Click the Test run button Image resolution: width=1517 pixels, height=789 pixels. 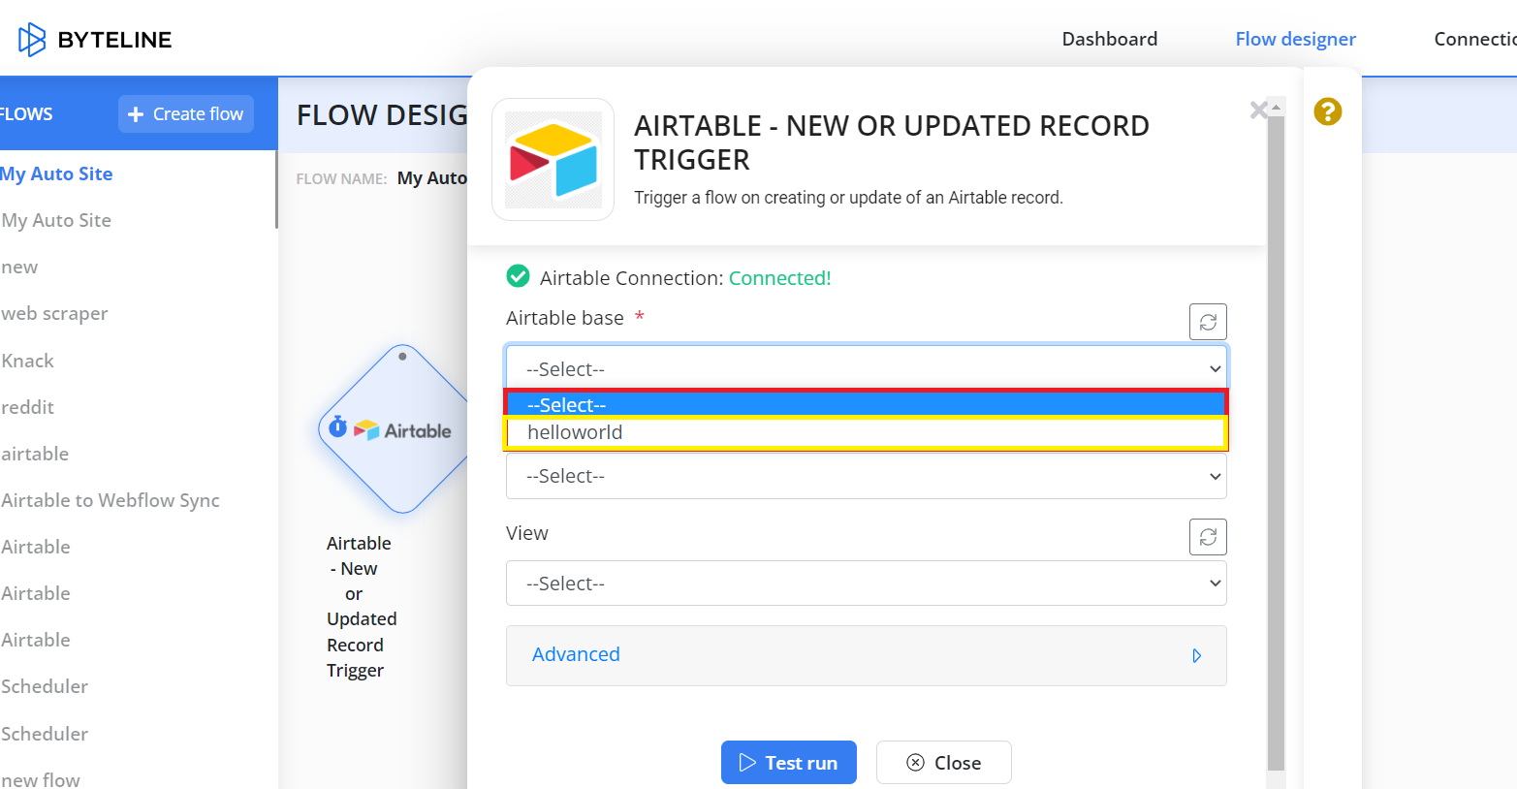789,763
